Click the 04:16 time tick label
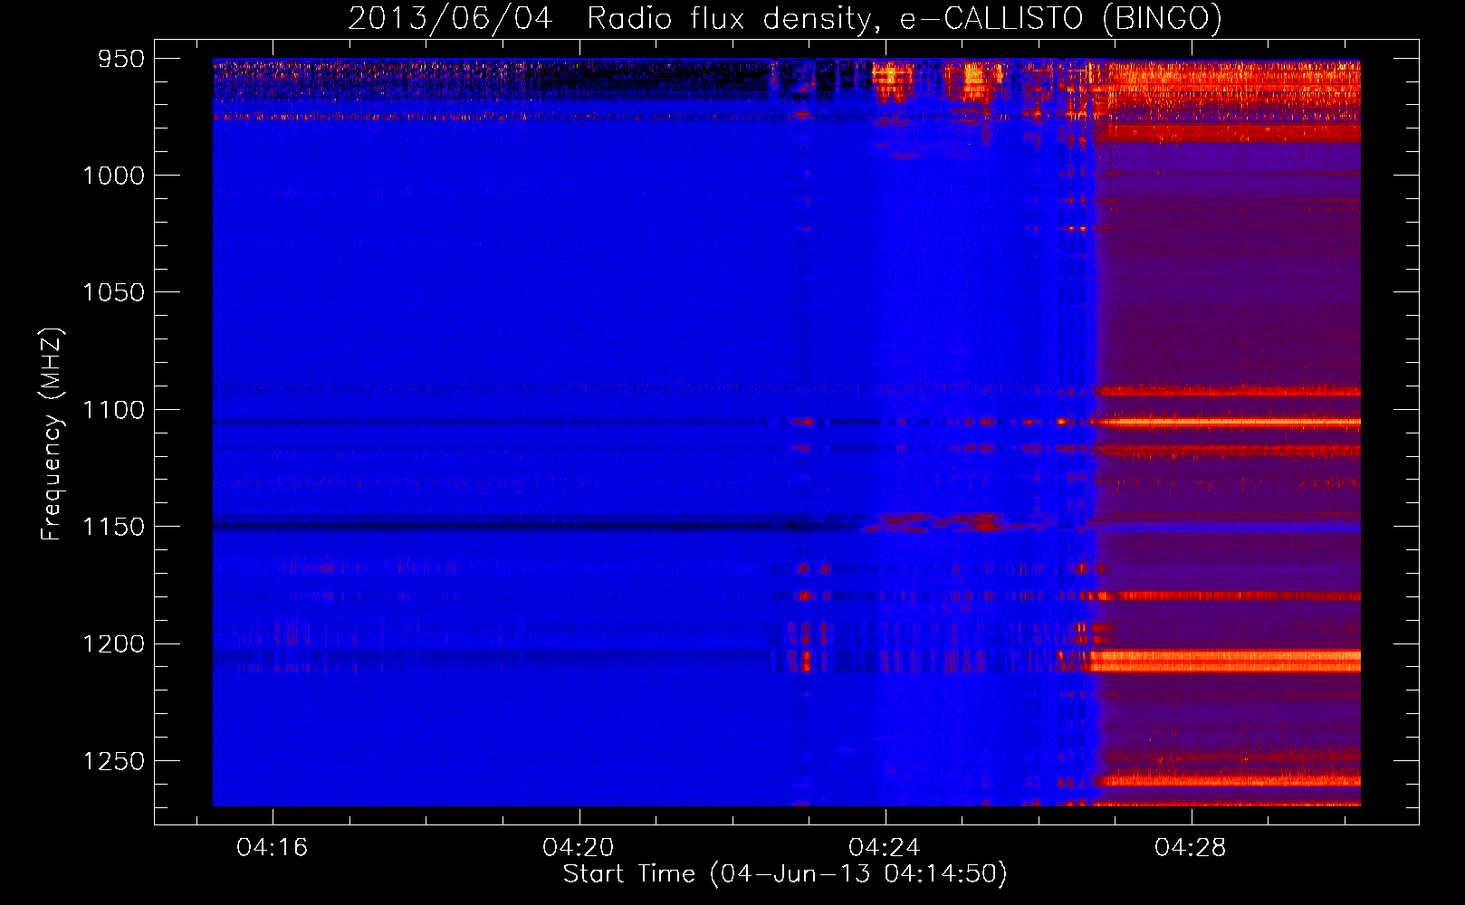This screenshot has width=1465, height=905. pos(273,847)
